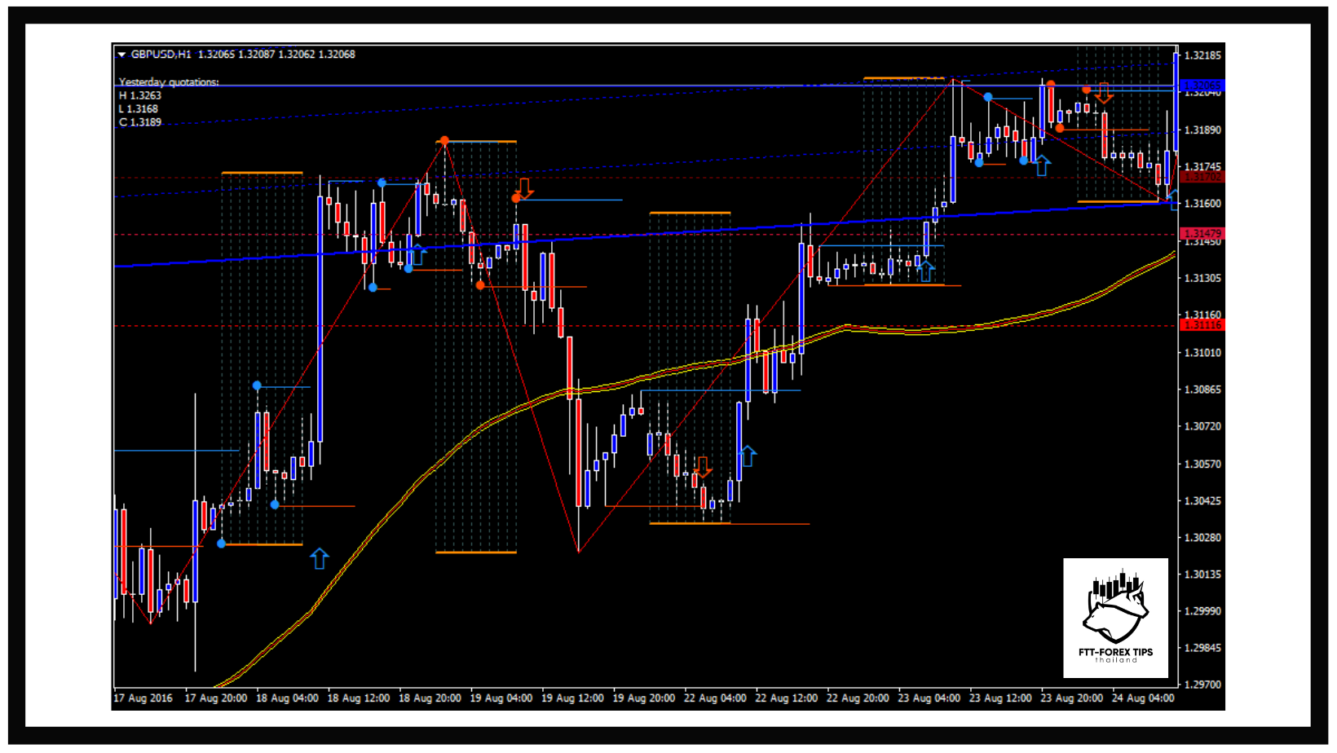Select the red 1.31116 price level tag
The image size is (1337, 753).
[x=1202, y=325]
